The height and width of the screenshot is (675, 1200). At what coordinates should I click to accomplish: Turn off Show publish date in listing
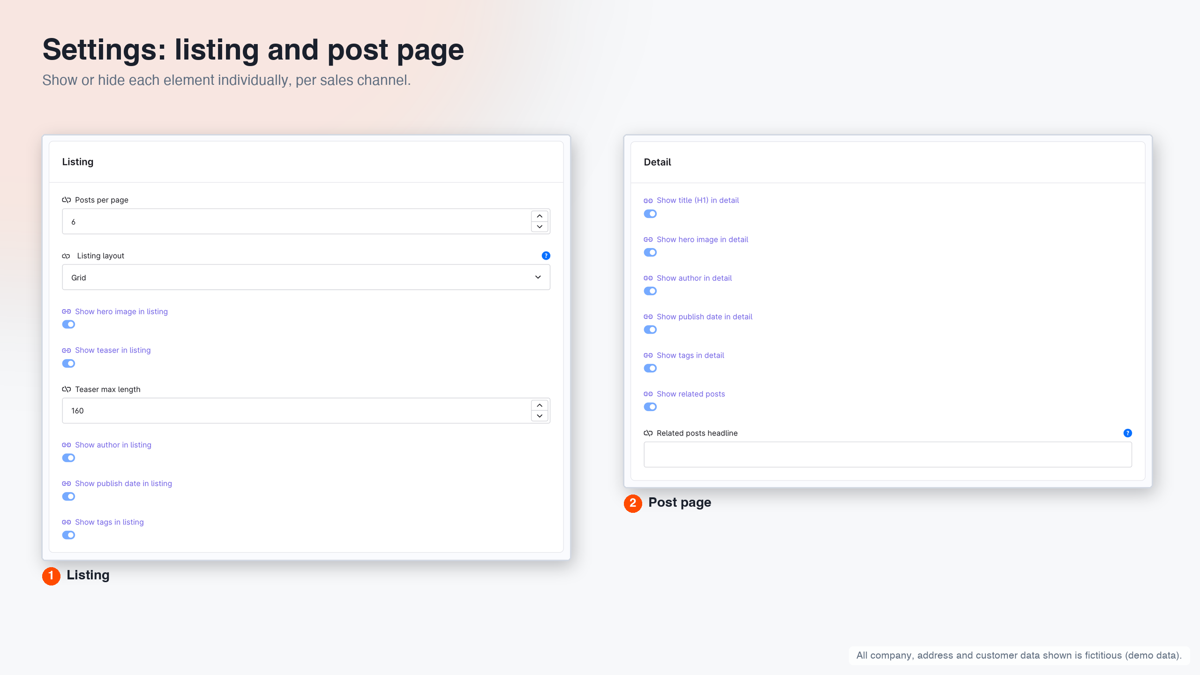pyautogui.click(x=68, y=496)
